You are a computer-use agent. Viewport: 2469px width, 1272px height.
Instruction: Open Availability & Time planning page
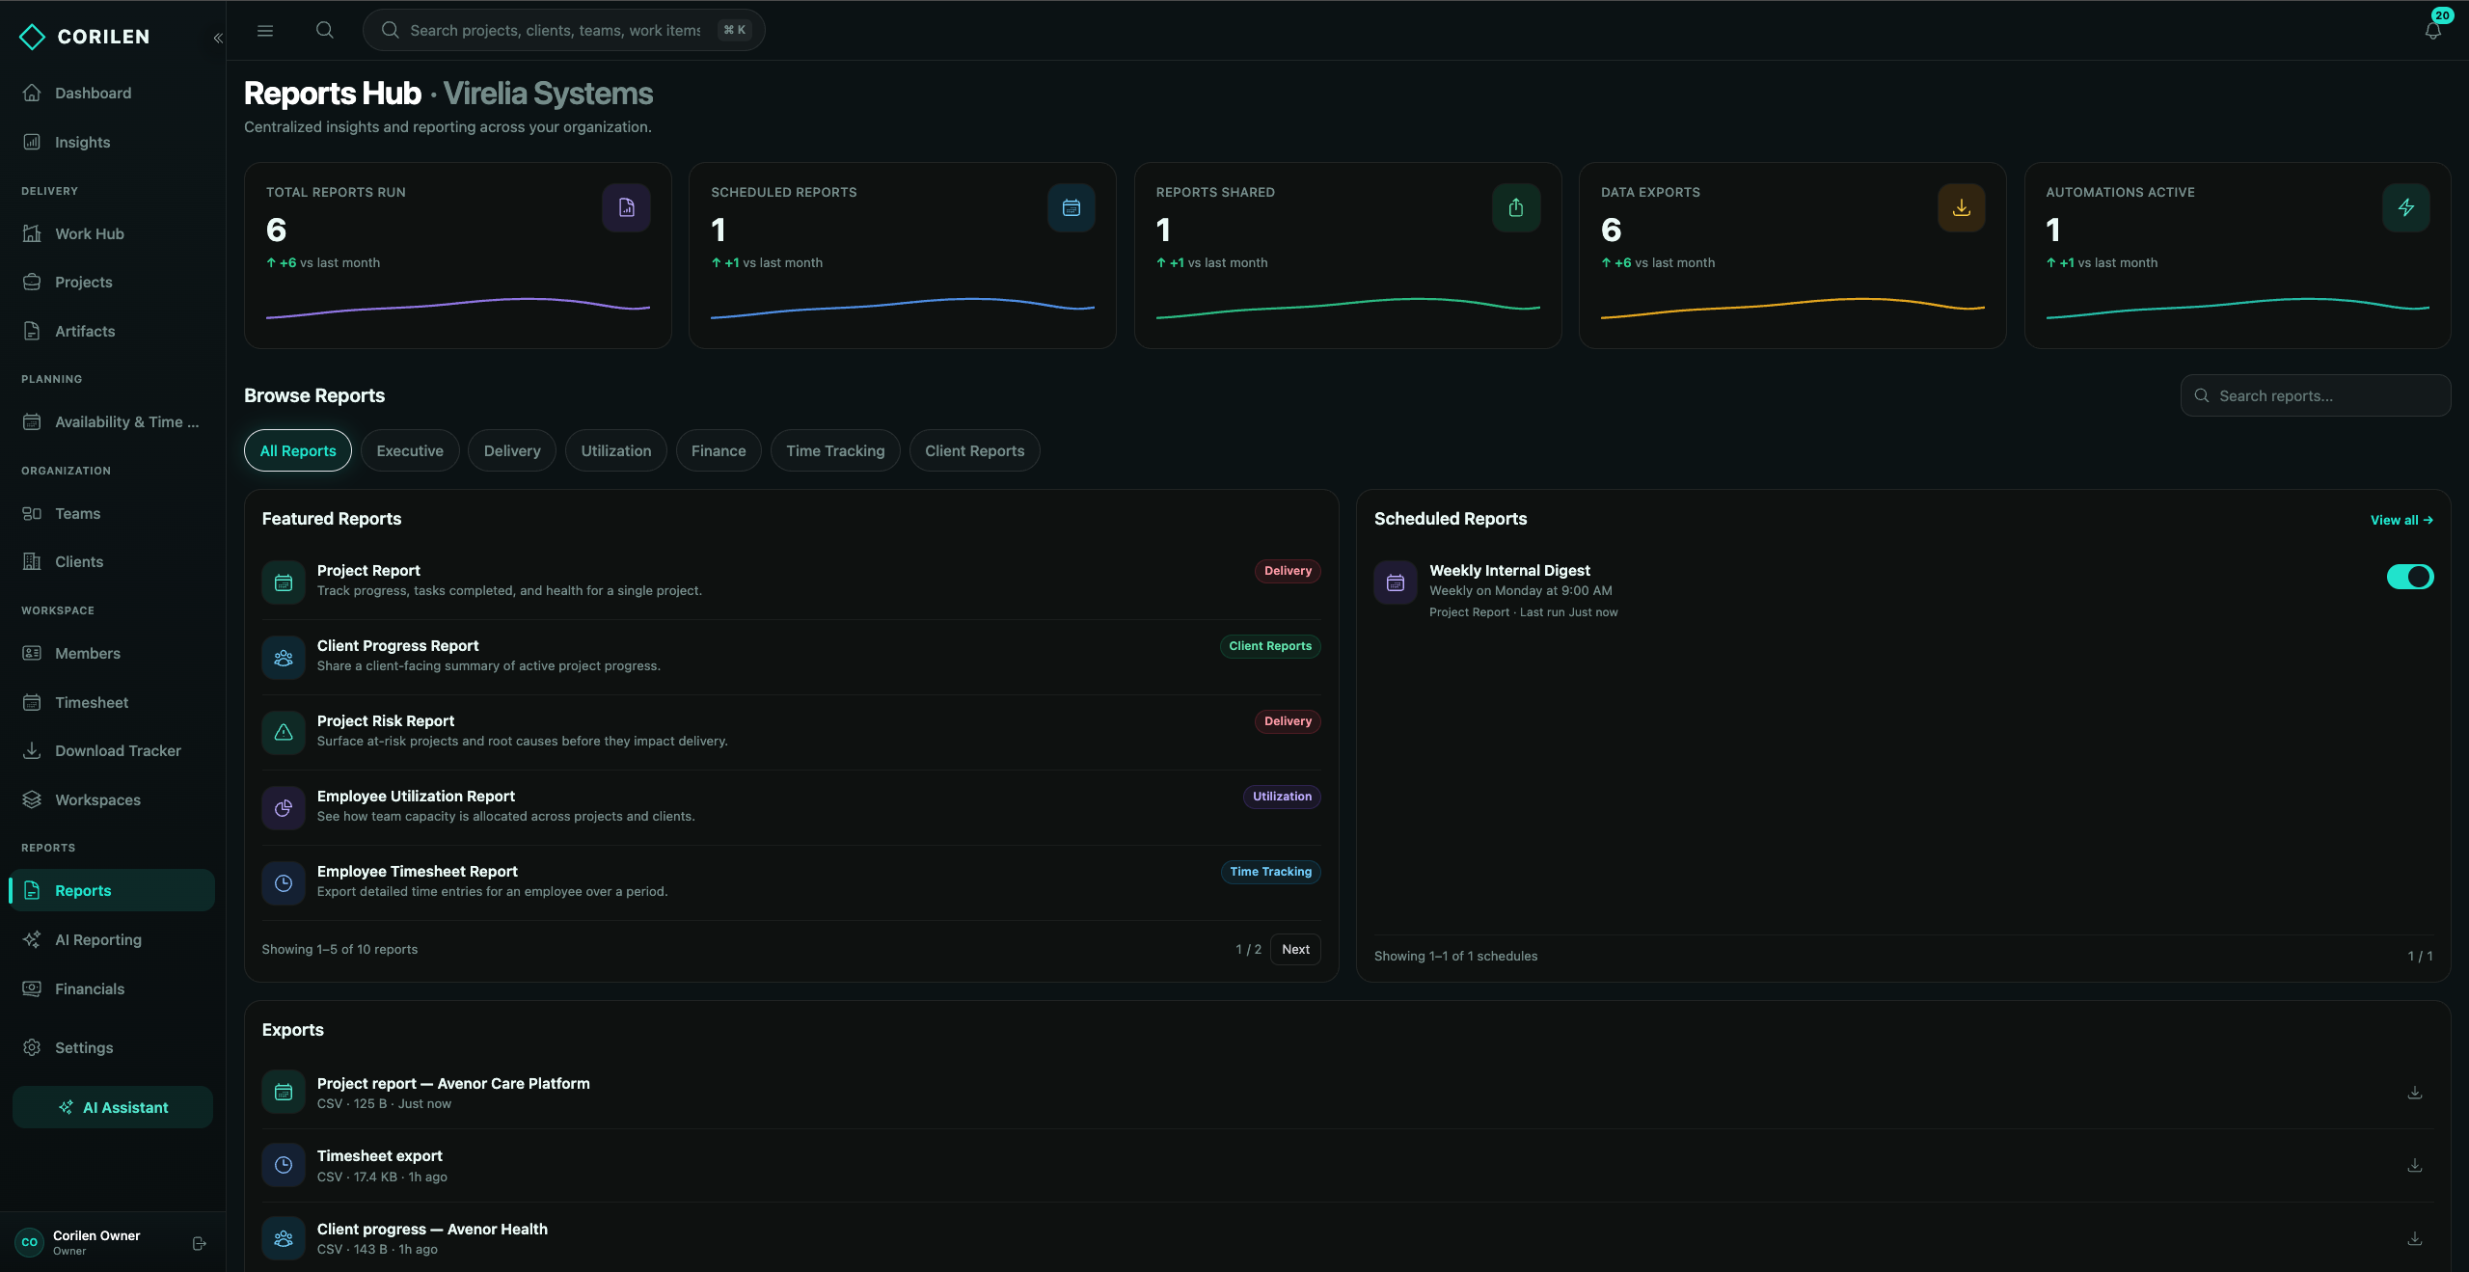click(112, 421)
